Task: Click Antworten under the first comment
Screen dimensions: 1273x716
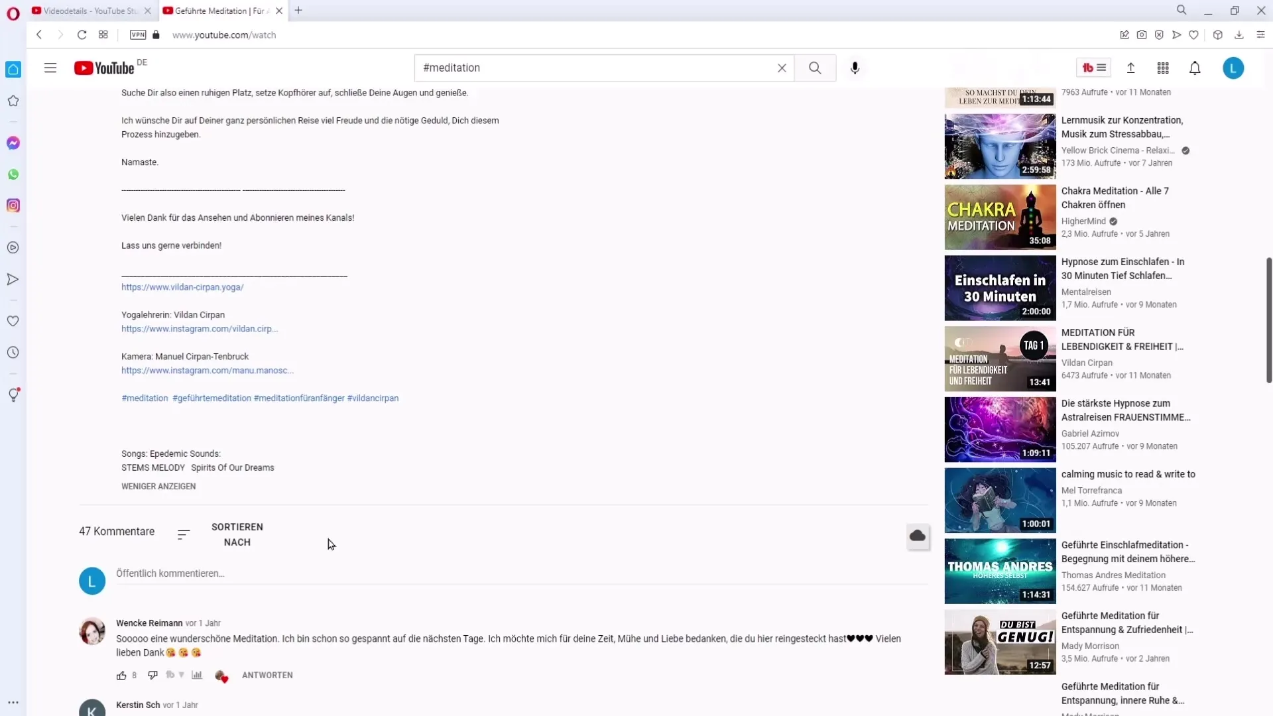Action: [x=267, y=675]
